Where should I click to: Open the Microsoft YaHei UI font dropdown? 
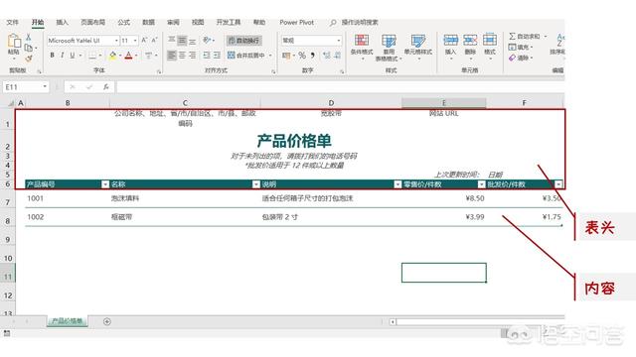click(x=116, y=41)
